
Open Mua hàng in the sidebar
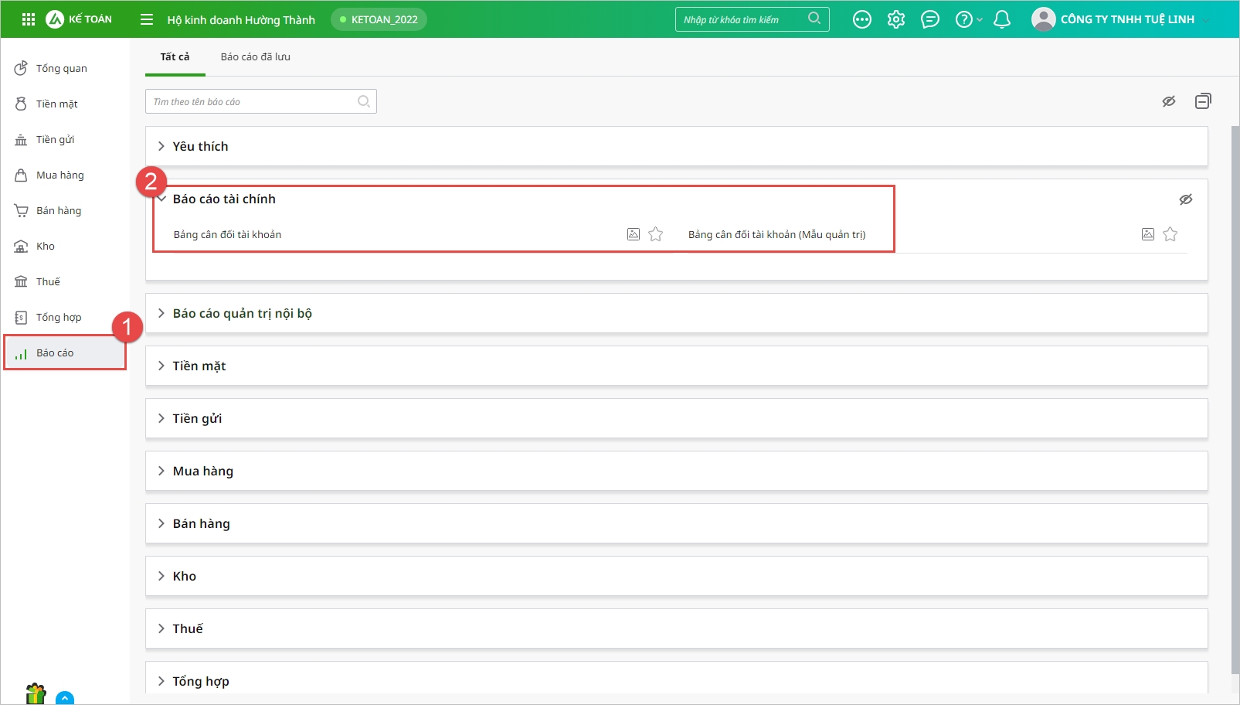tap(59, 175)
